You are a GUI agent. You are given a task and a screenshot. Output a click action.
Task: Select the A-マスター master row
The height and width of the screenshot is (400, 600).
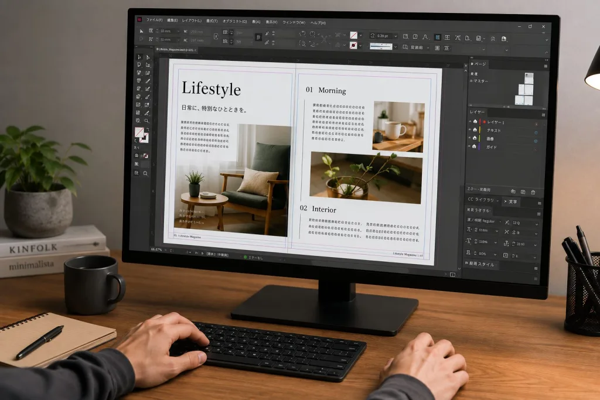tap(479, 81)
